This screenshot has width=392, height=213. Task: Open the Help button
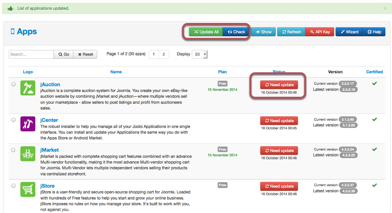(374, 32)
